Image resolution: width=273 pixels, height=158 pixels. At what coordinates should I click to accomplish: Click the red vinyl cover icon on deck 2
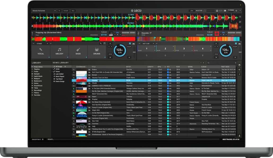(217, 34)
